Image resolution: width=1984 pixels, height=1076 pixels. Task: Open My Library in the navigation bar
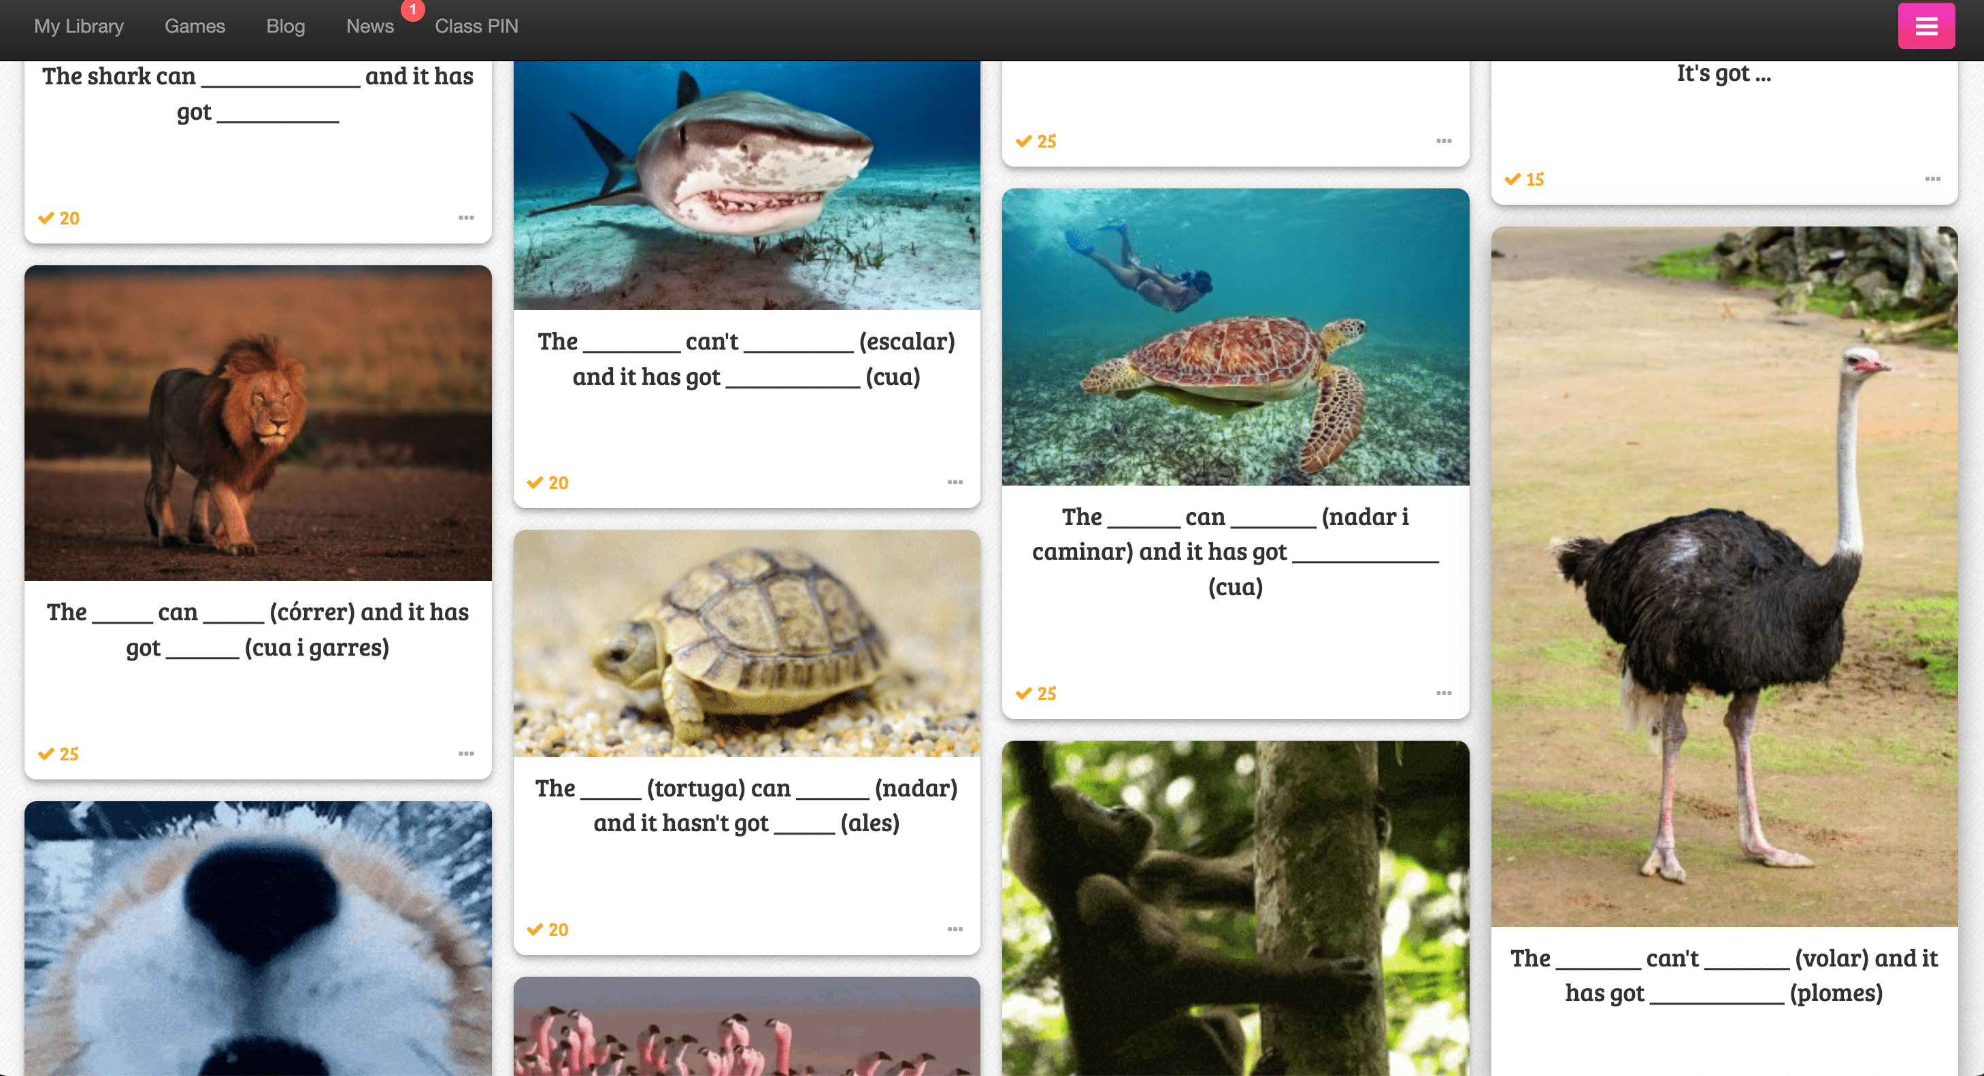tap(78, 26)
